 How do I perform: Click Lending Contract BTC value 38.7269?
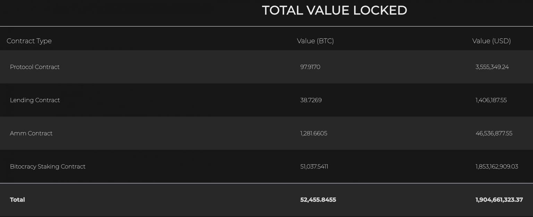click(x=311, y=100)
